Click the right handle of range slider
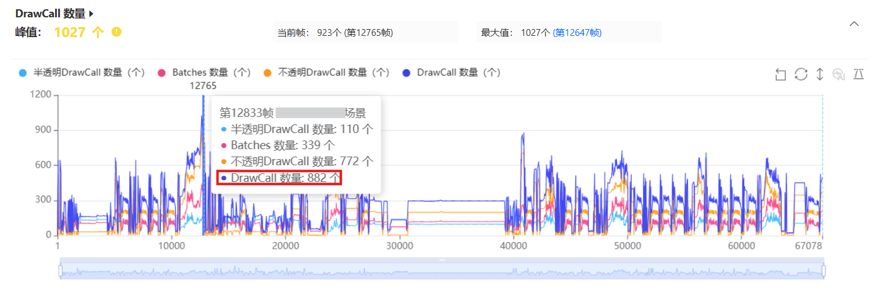 (x=824, y=270)
